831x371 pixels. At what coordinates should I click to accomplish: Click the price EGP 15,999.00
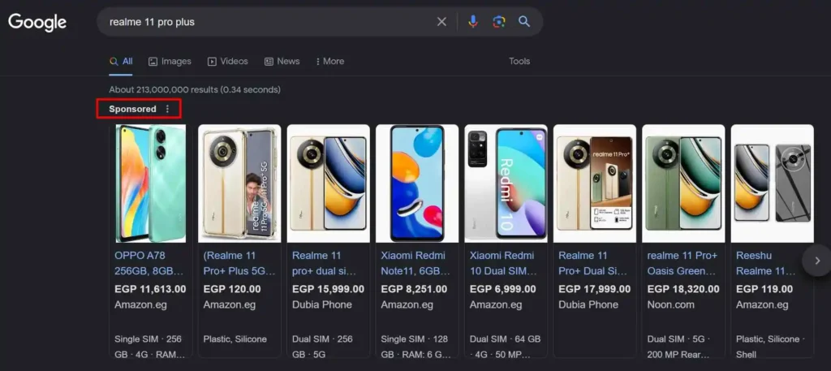coord(328,289)
